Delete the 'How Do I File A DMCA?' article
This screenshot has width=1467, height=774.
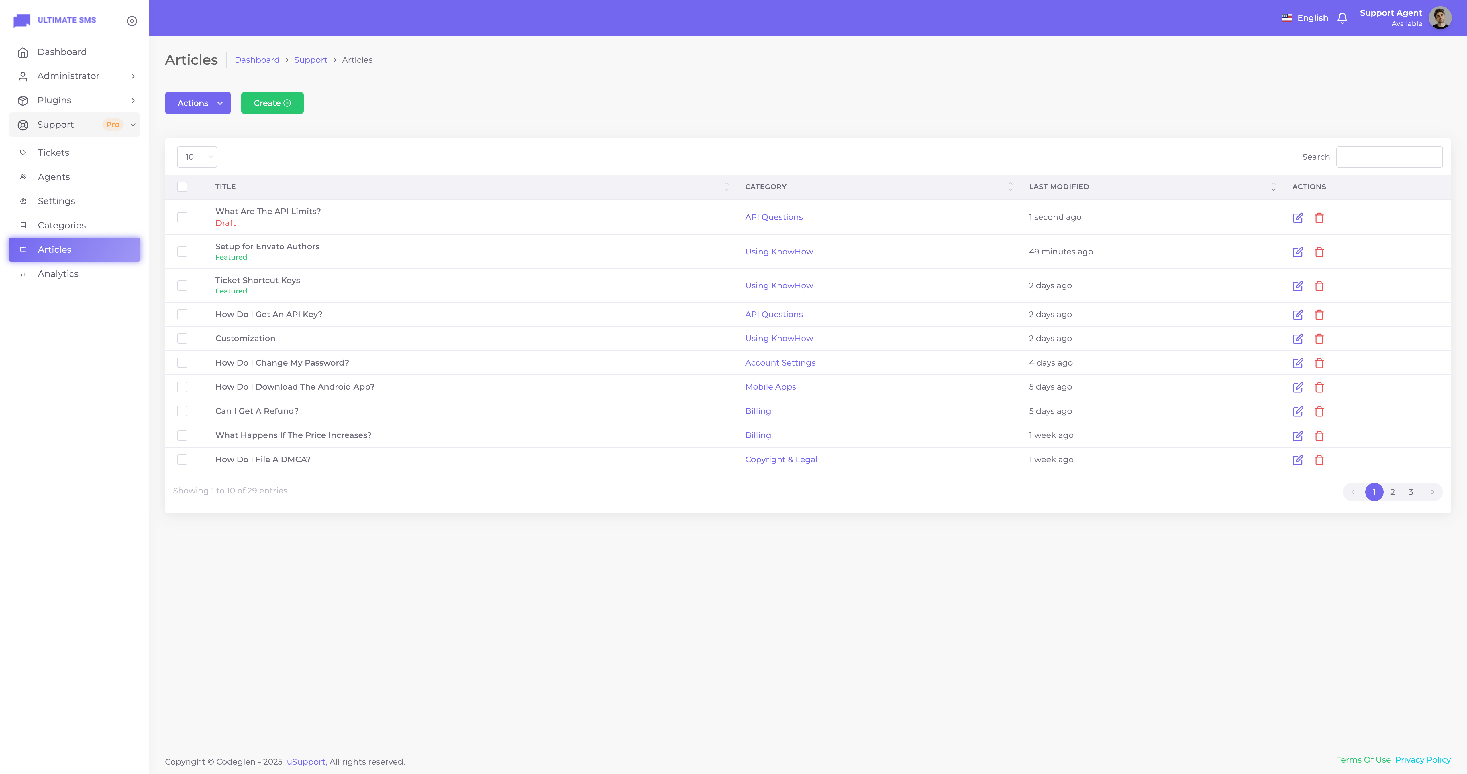point(1319,460)
